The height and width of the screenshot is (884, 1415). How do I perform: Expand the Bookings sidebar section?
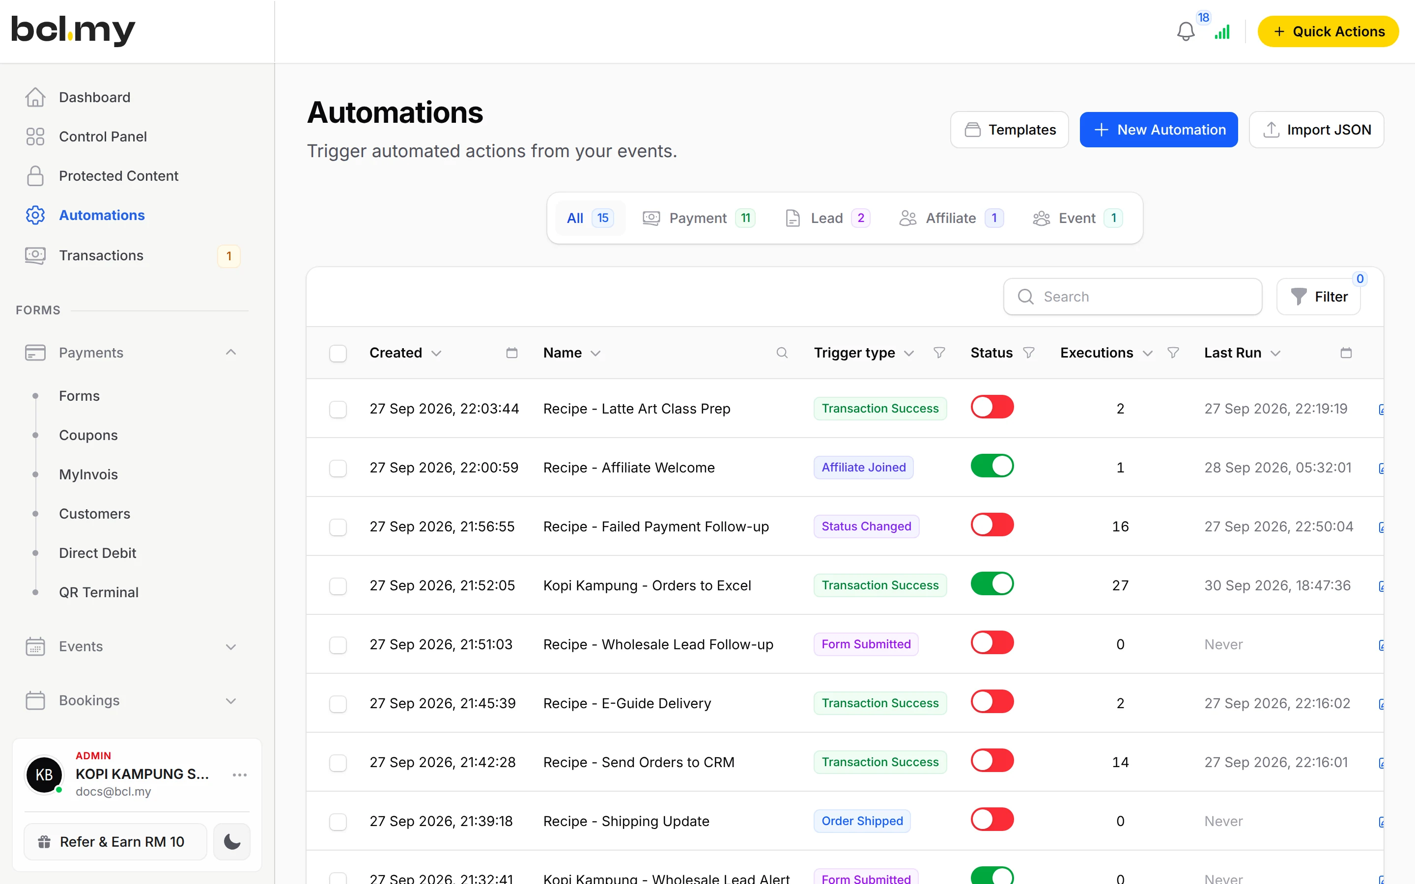(231, 701)
